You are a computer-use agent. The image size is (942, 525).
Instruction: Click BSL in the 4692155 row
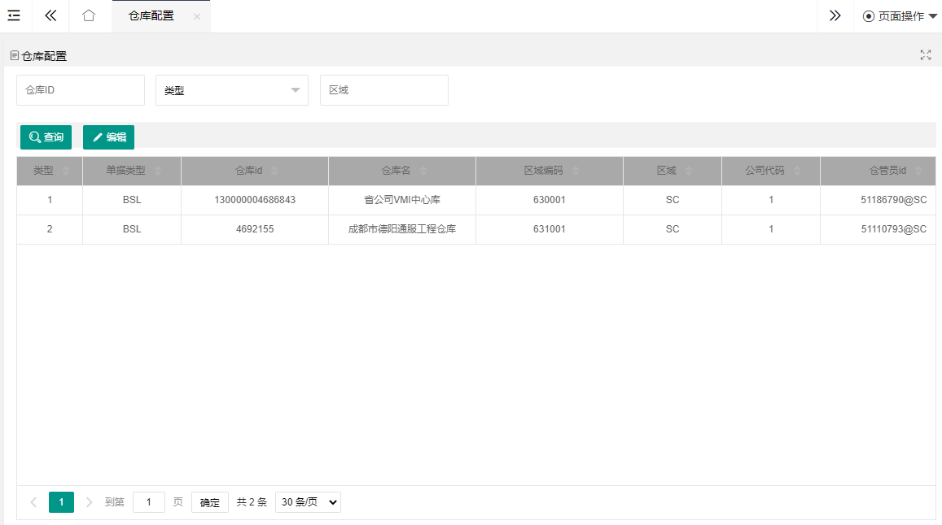click(x=132, y=229)
